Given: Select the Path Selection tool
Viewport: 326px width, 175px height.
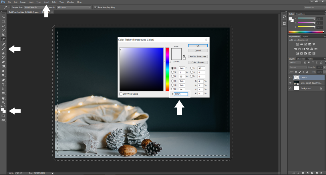Looking at the screenshot, I should click(3, 89).
